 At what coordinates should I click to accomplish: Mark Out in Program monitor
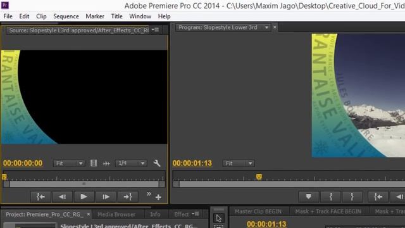coord(352,197)
